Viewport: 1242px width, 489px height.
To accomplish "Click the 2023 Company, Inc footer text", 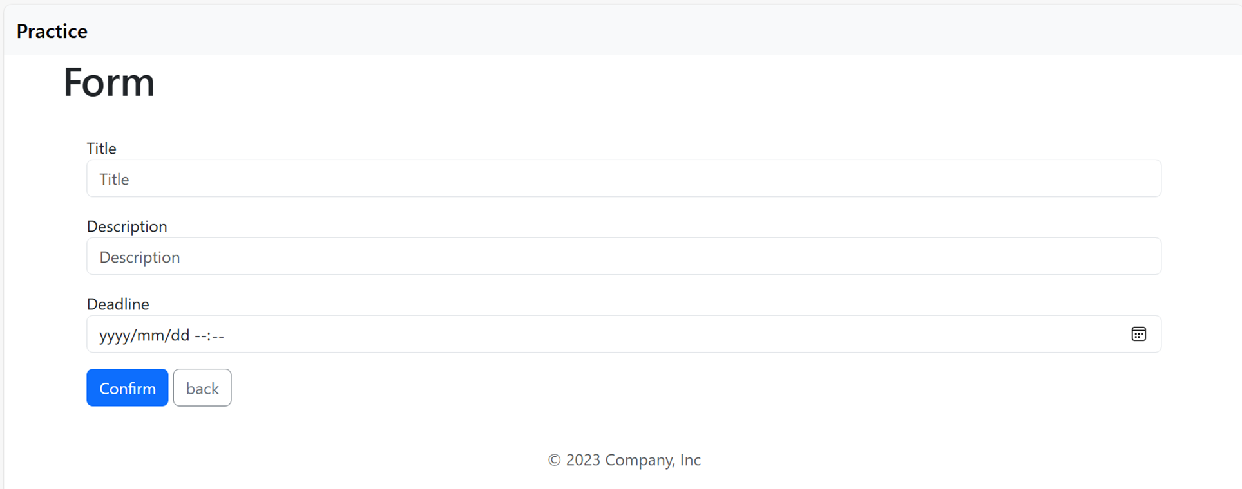I will click(x=633, y=460).
